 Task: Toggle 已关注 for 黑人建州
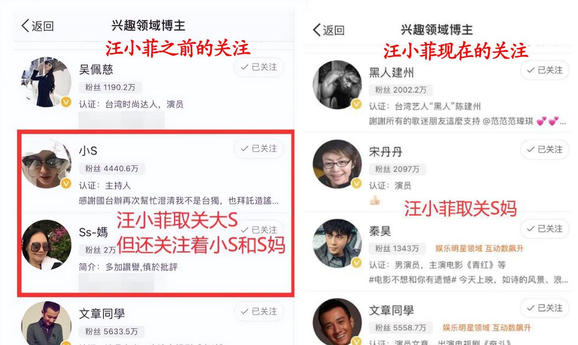coord(545,70)
